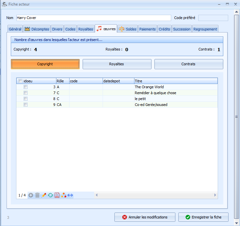The width and height of the screenshot is (240, 226).
Task: Switch to the Soldes tab
Action: (128, 29)
